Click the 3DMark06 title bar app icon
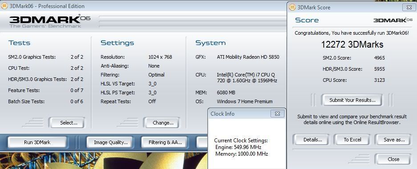 (x=4, y=6)
